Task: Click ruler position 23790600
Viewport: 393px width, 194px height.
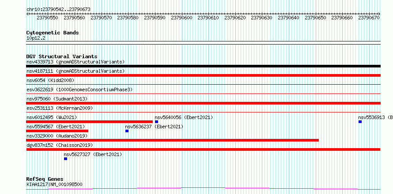Action: click(181, 18)
